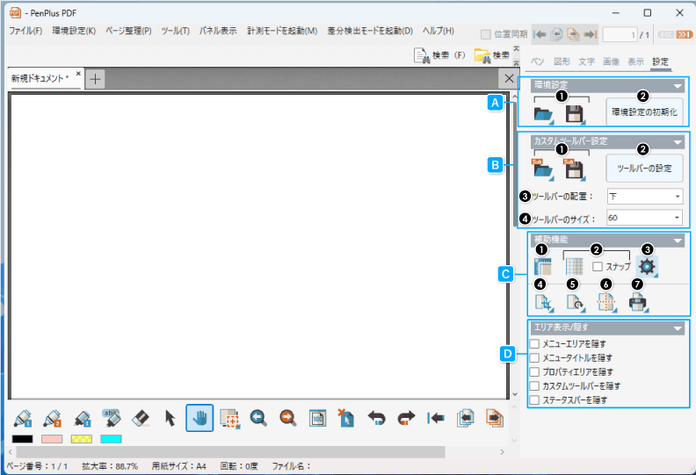Click last page arrow in top navigation
This screenshot has height=475, width=696.
click(591, 34)
